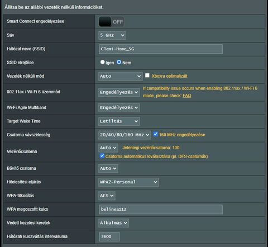The image size is (268, 247).
Task: Uncheck Csatorna automatikus kiválasztása checkbox
Action: click(102, 156)
